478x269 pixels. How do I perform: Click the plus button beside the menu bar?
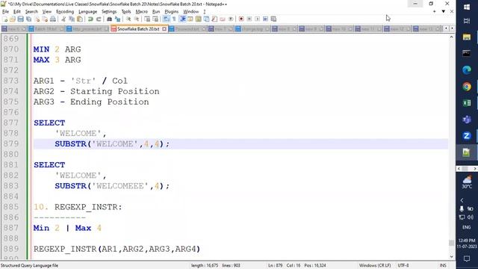(x=435, y=12)
